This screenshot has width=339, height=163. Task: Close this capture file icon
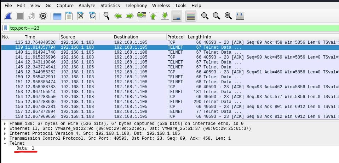pos(81,16)
